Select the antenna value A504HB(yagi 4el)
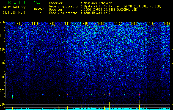173x110 pixels. (97, 13)
